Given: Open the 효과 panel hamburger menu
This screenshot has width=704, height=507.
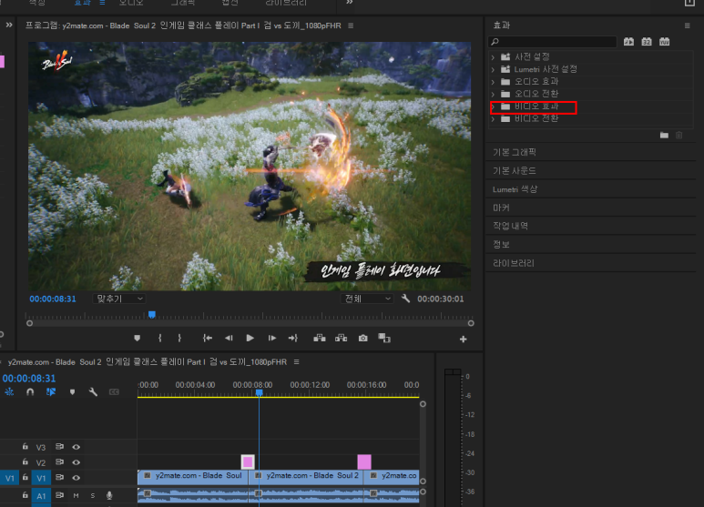Looking at the screenshot, I should [688, 25].
